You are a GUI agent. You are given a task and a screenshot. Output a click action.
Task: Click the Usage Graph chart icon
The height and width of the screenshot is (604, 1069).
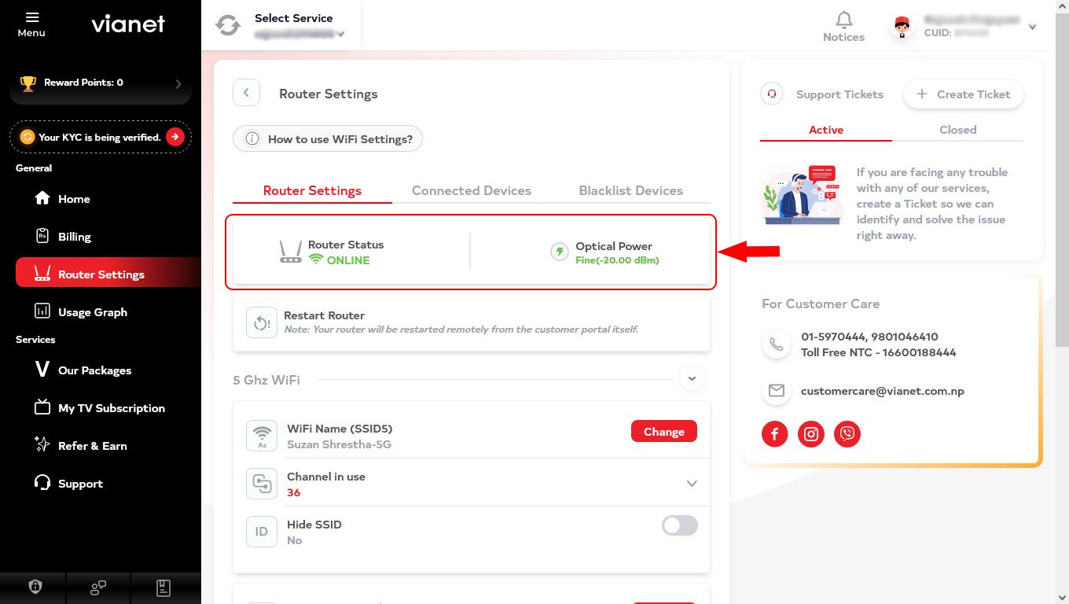point(42,311)
